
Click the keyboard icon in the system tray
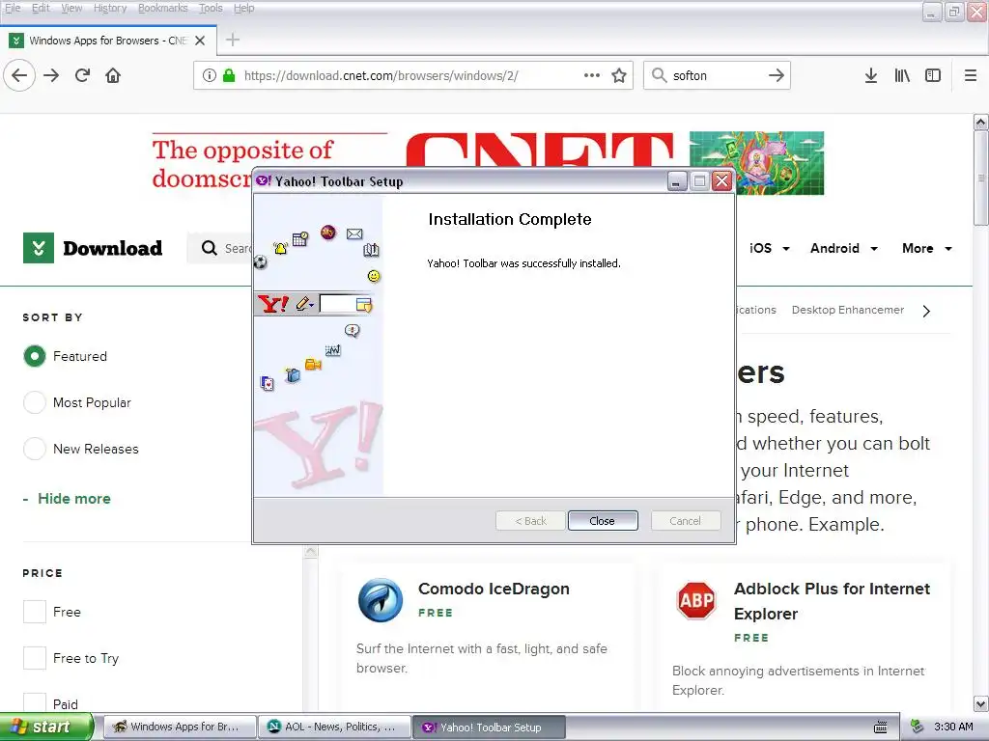pos(881,727)
